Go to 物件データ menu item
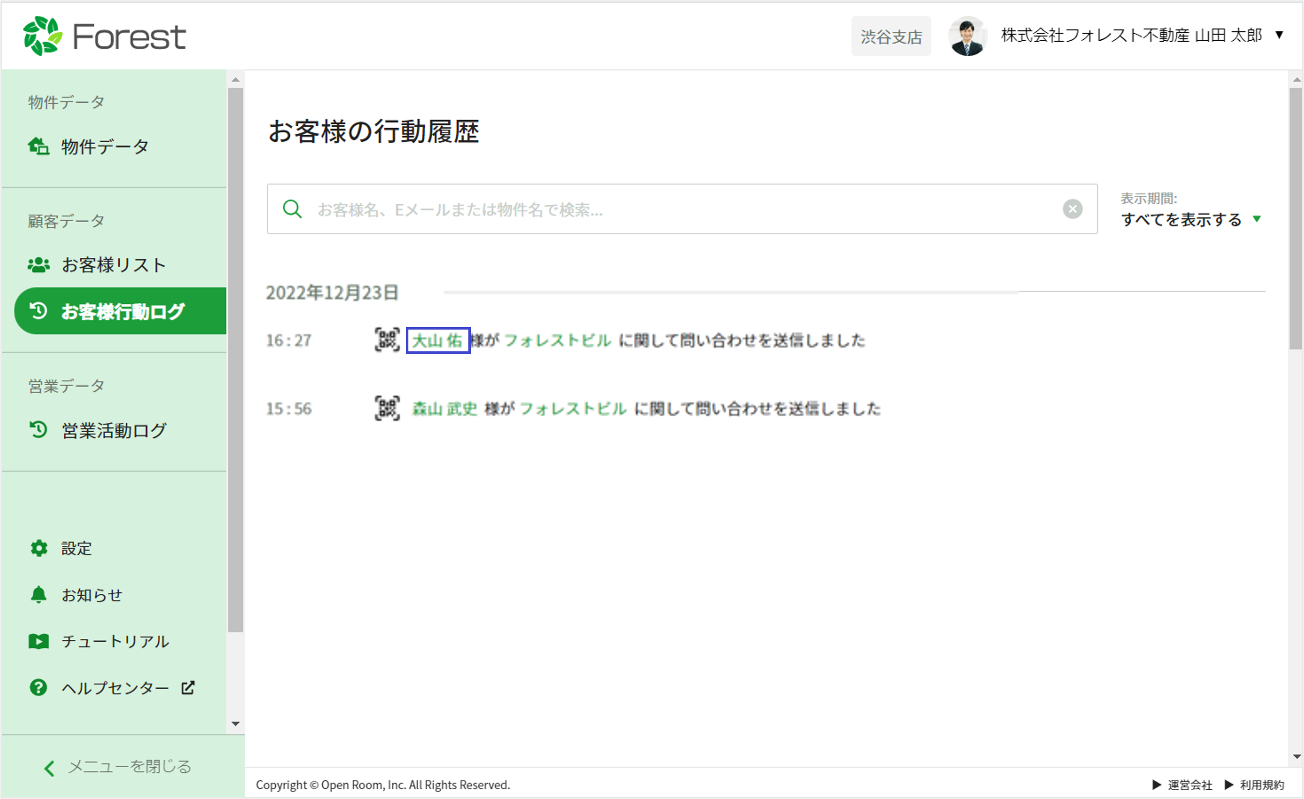This screenshot has height=799, width=1304. (105, 147)
